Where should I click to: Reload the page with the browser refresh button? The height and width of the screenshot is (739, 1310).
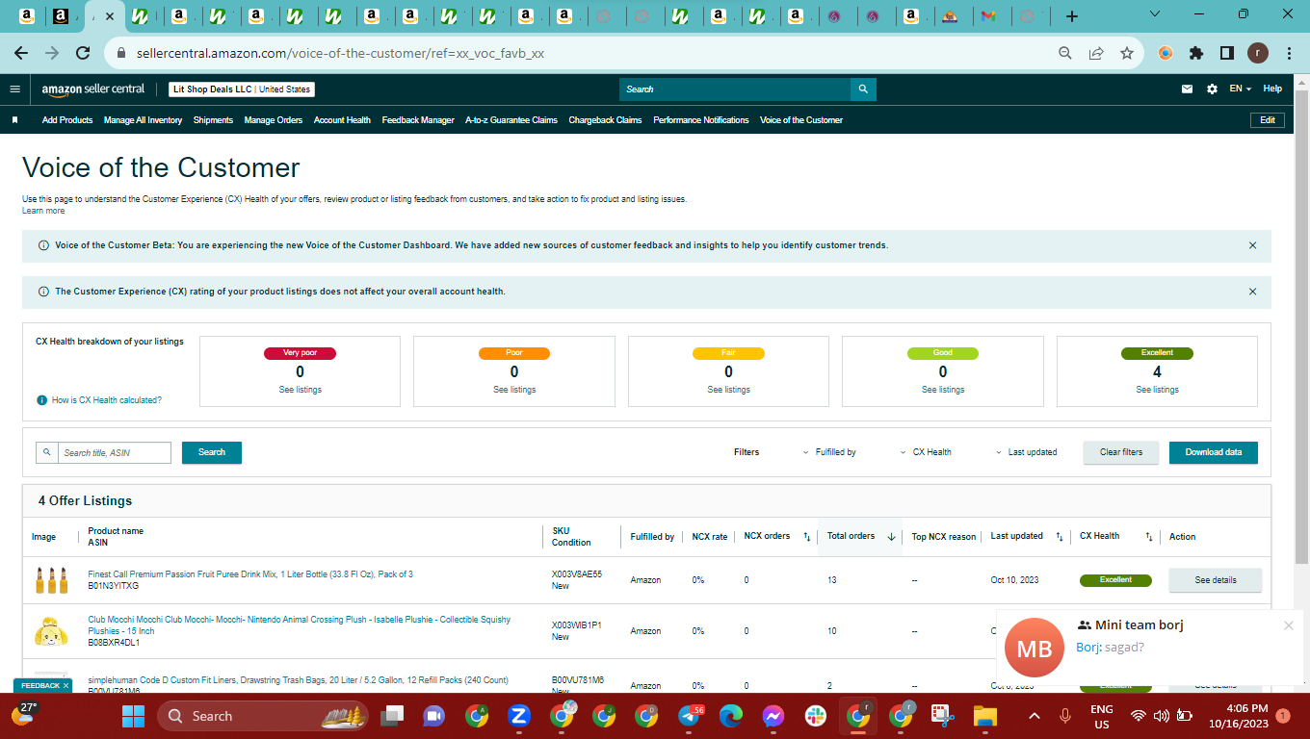(83, 54)
